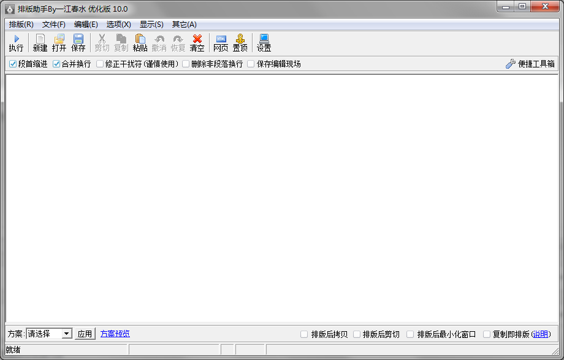
Task: Open the 方案预览 link
Action: click(x=115, y=334)
